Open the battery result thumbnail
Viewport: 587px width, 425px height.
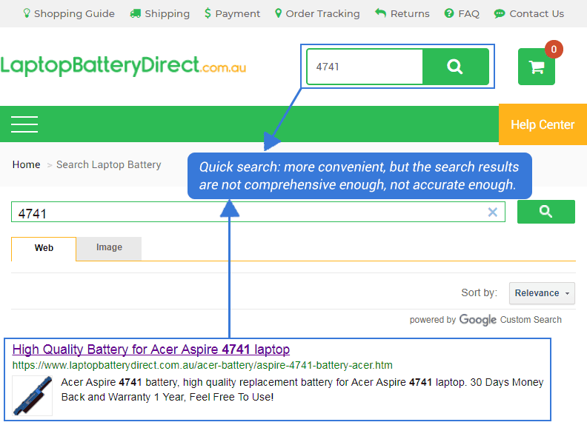click(x=32, y=396)
